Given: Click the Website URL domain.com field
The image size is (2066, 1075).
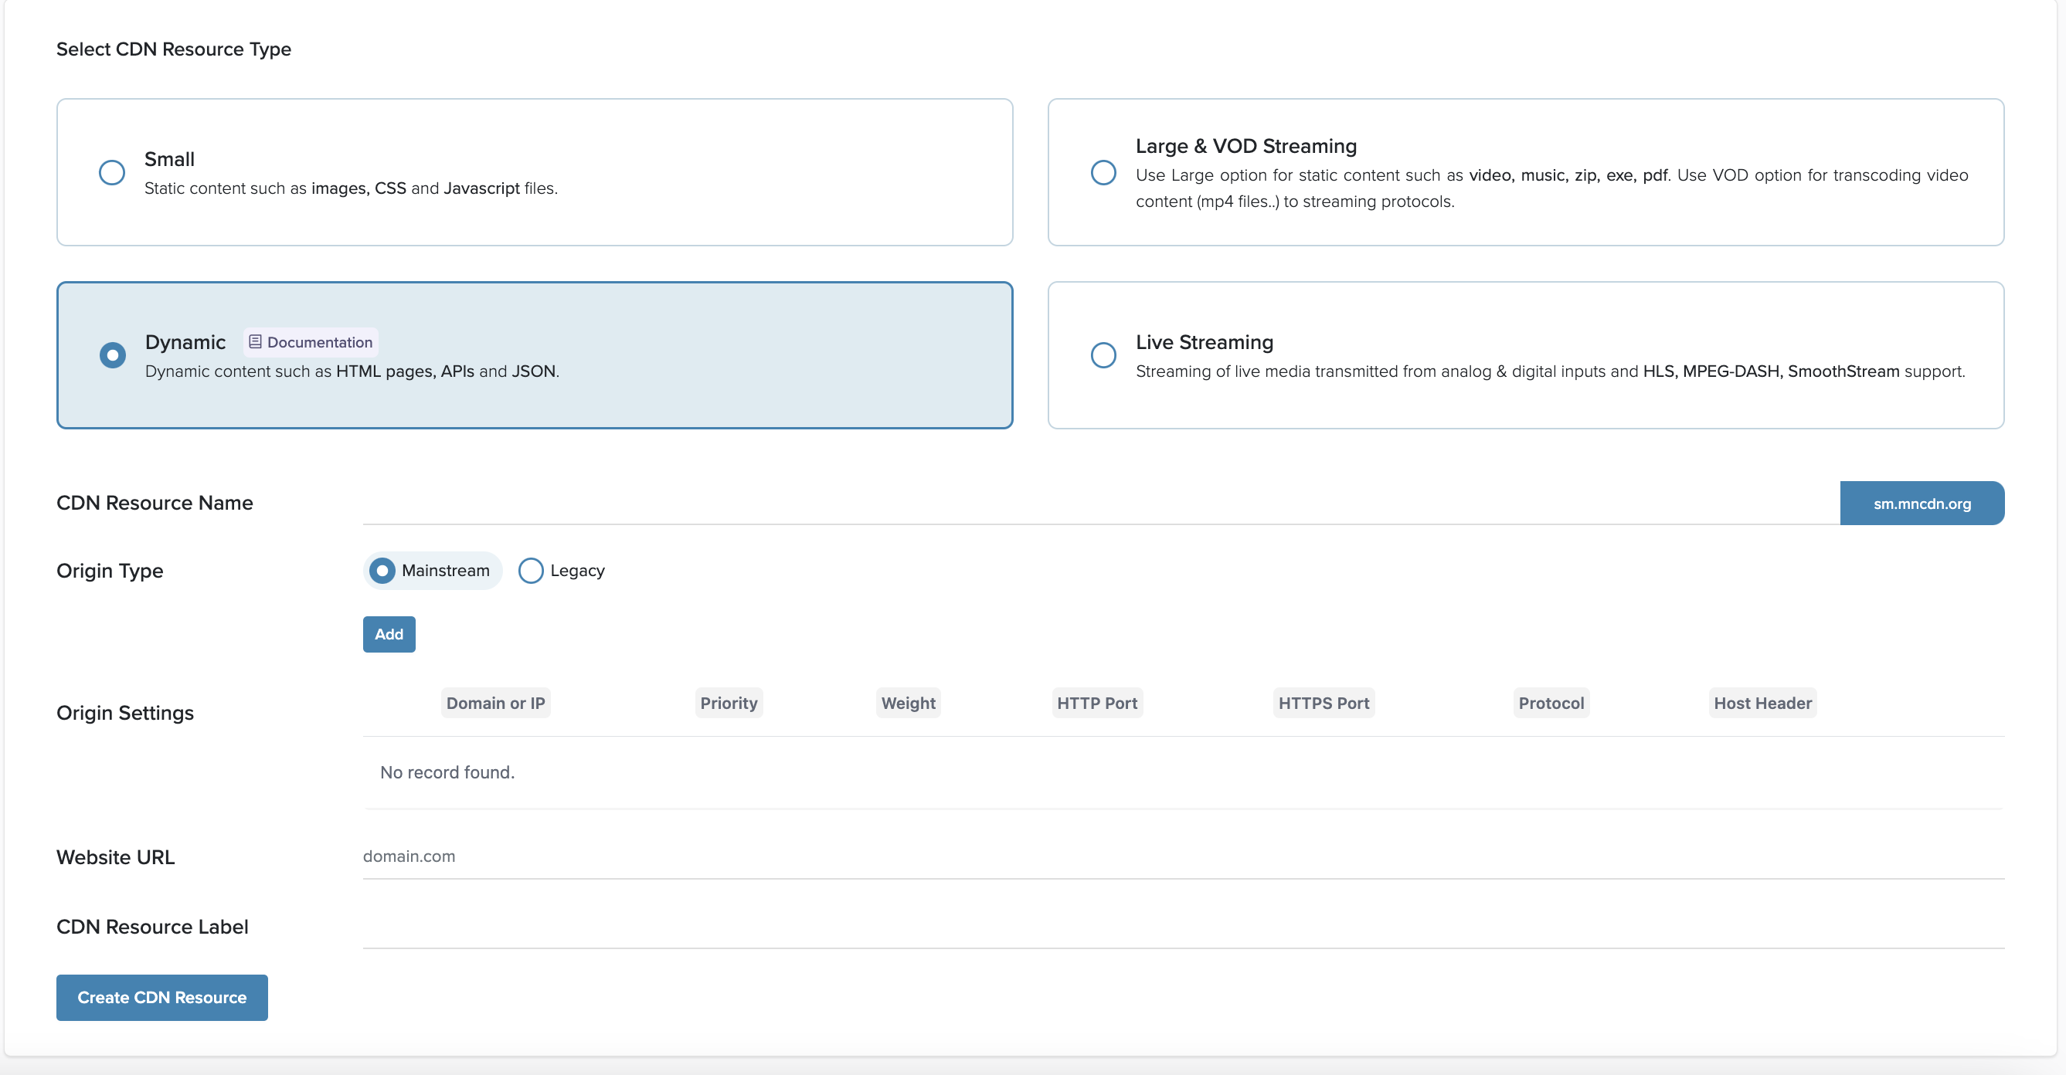Looking at the screenshot, I should [x=1182, y=856].
